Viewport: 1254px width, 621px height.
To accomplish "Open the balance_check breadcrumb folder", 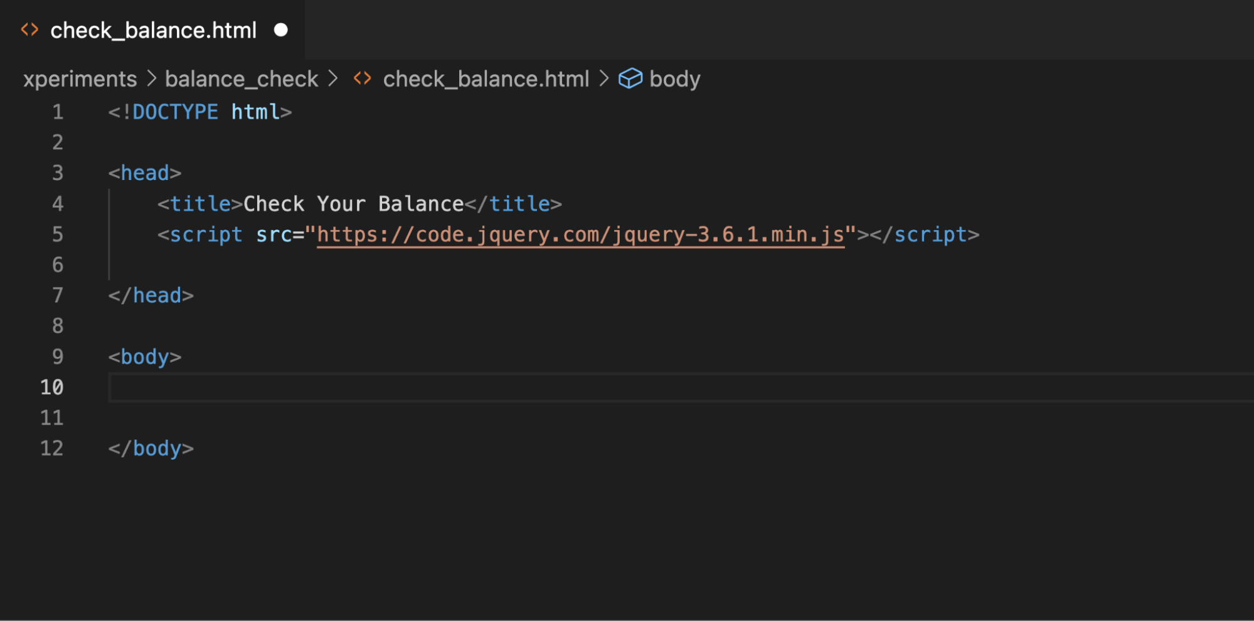I will pyautogui.click(x=242, y=79).
